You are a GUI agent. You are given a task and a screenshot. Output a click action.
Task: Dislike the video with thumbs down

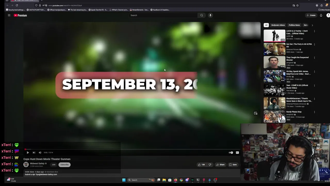[210, 165]
